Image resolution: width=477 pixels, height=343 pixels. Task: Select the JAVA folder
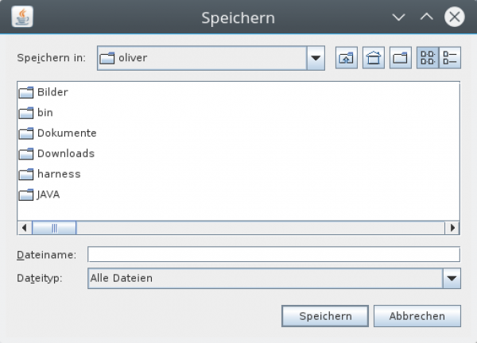[48, 195]
